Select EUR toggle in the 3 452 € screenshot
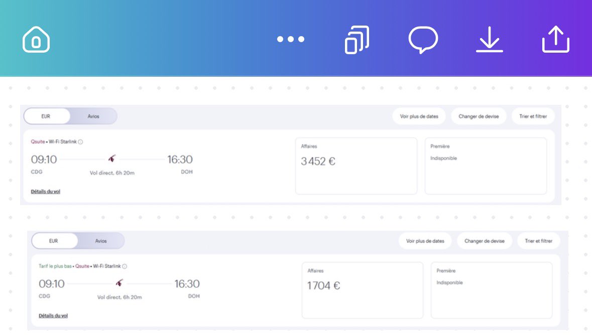Viewport: 592px width, 335px height. [47, 116]
